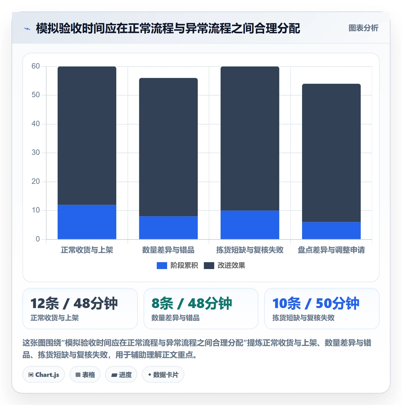
Task: Click the card caption 数量差异与错品 under 8条
Action: pyautogui.click(x=175, y=318)
